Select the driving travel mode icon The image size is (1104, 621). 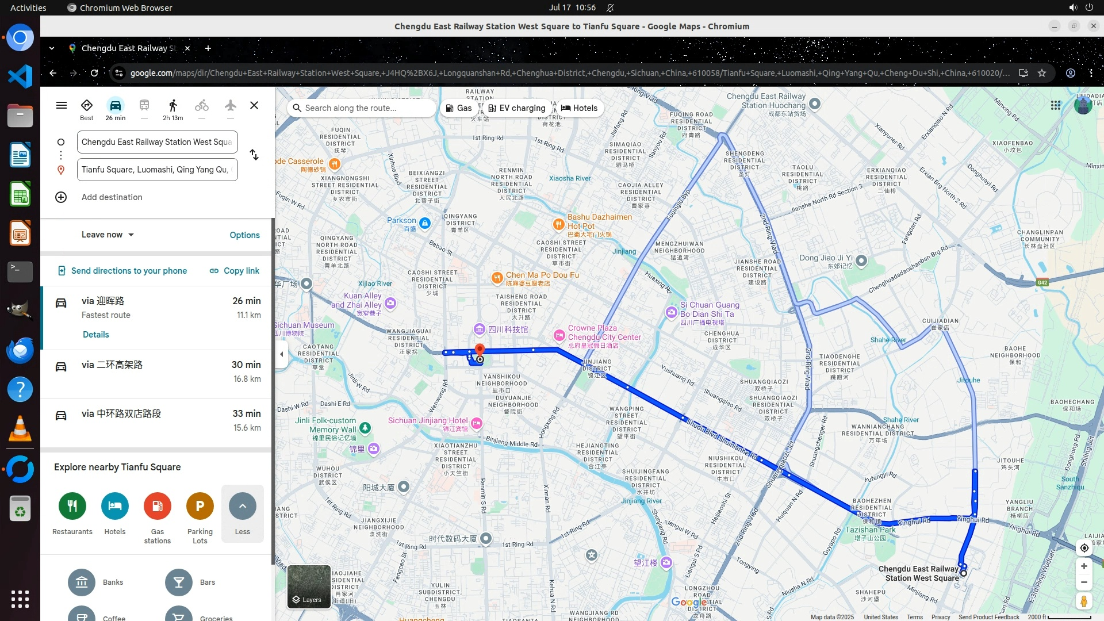[115, 106]
